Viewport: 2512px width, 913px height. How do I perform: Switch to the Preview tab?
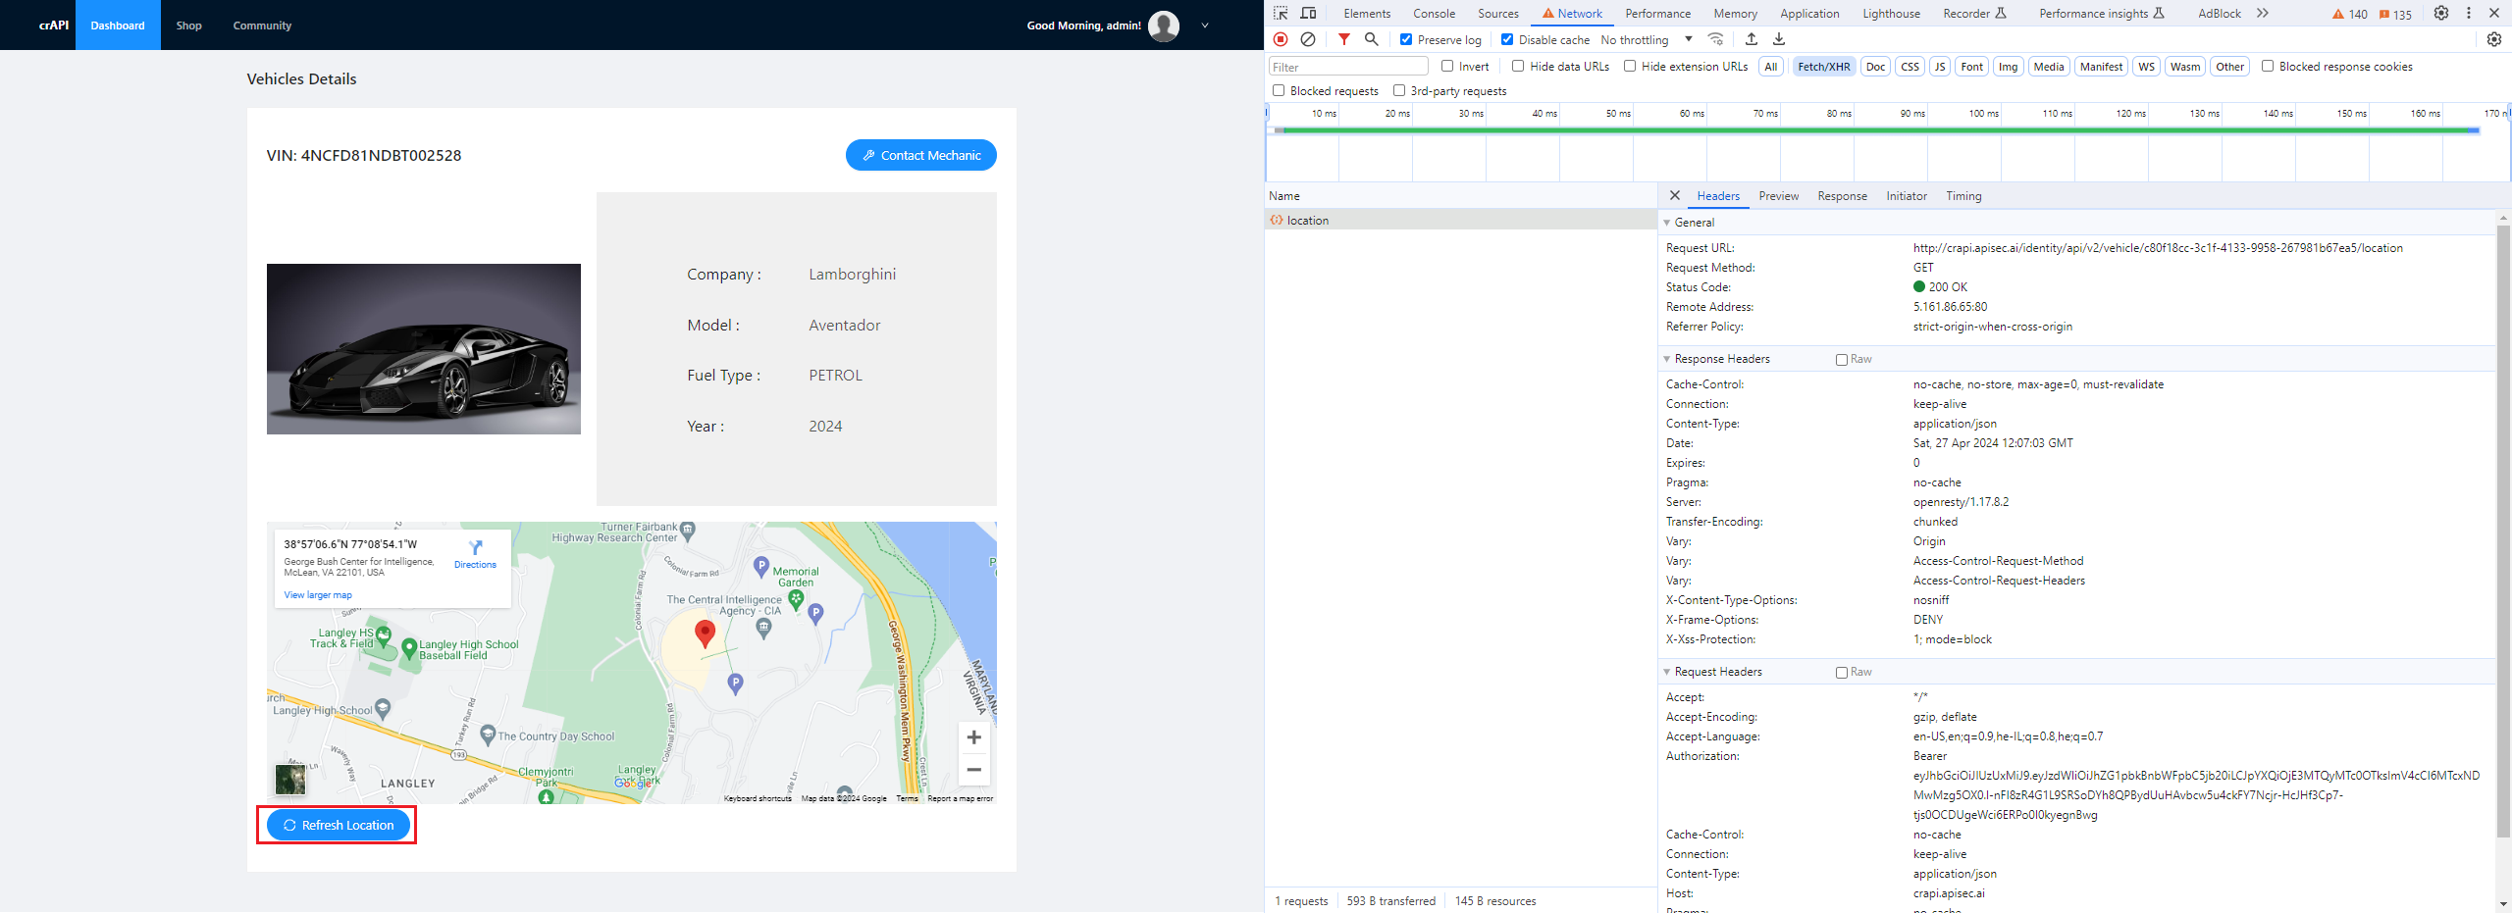coord(1779,196)
